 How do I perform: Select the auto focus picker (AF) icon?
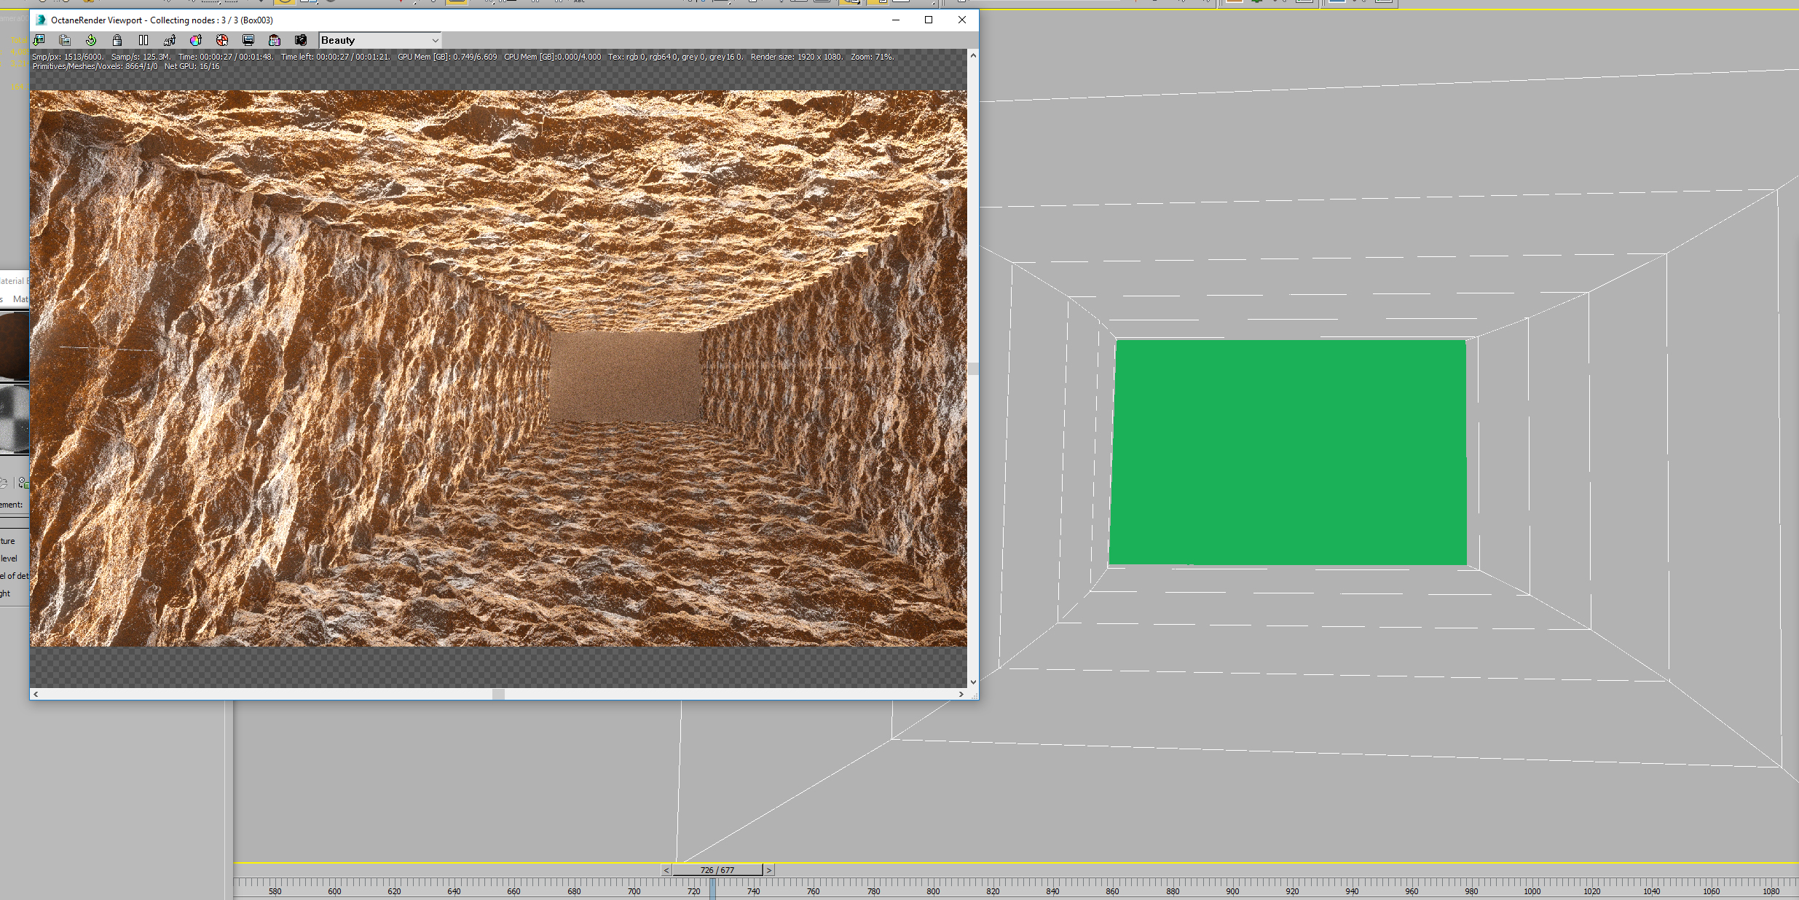170,40
